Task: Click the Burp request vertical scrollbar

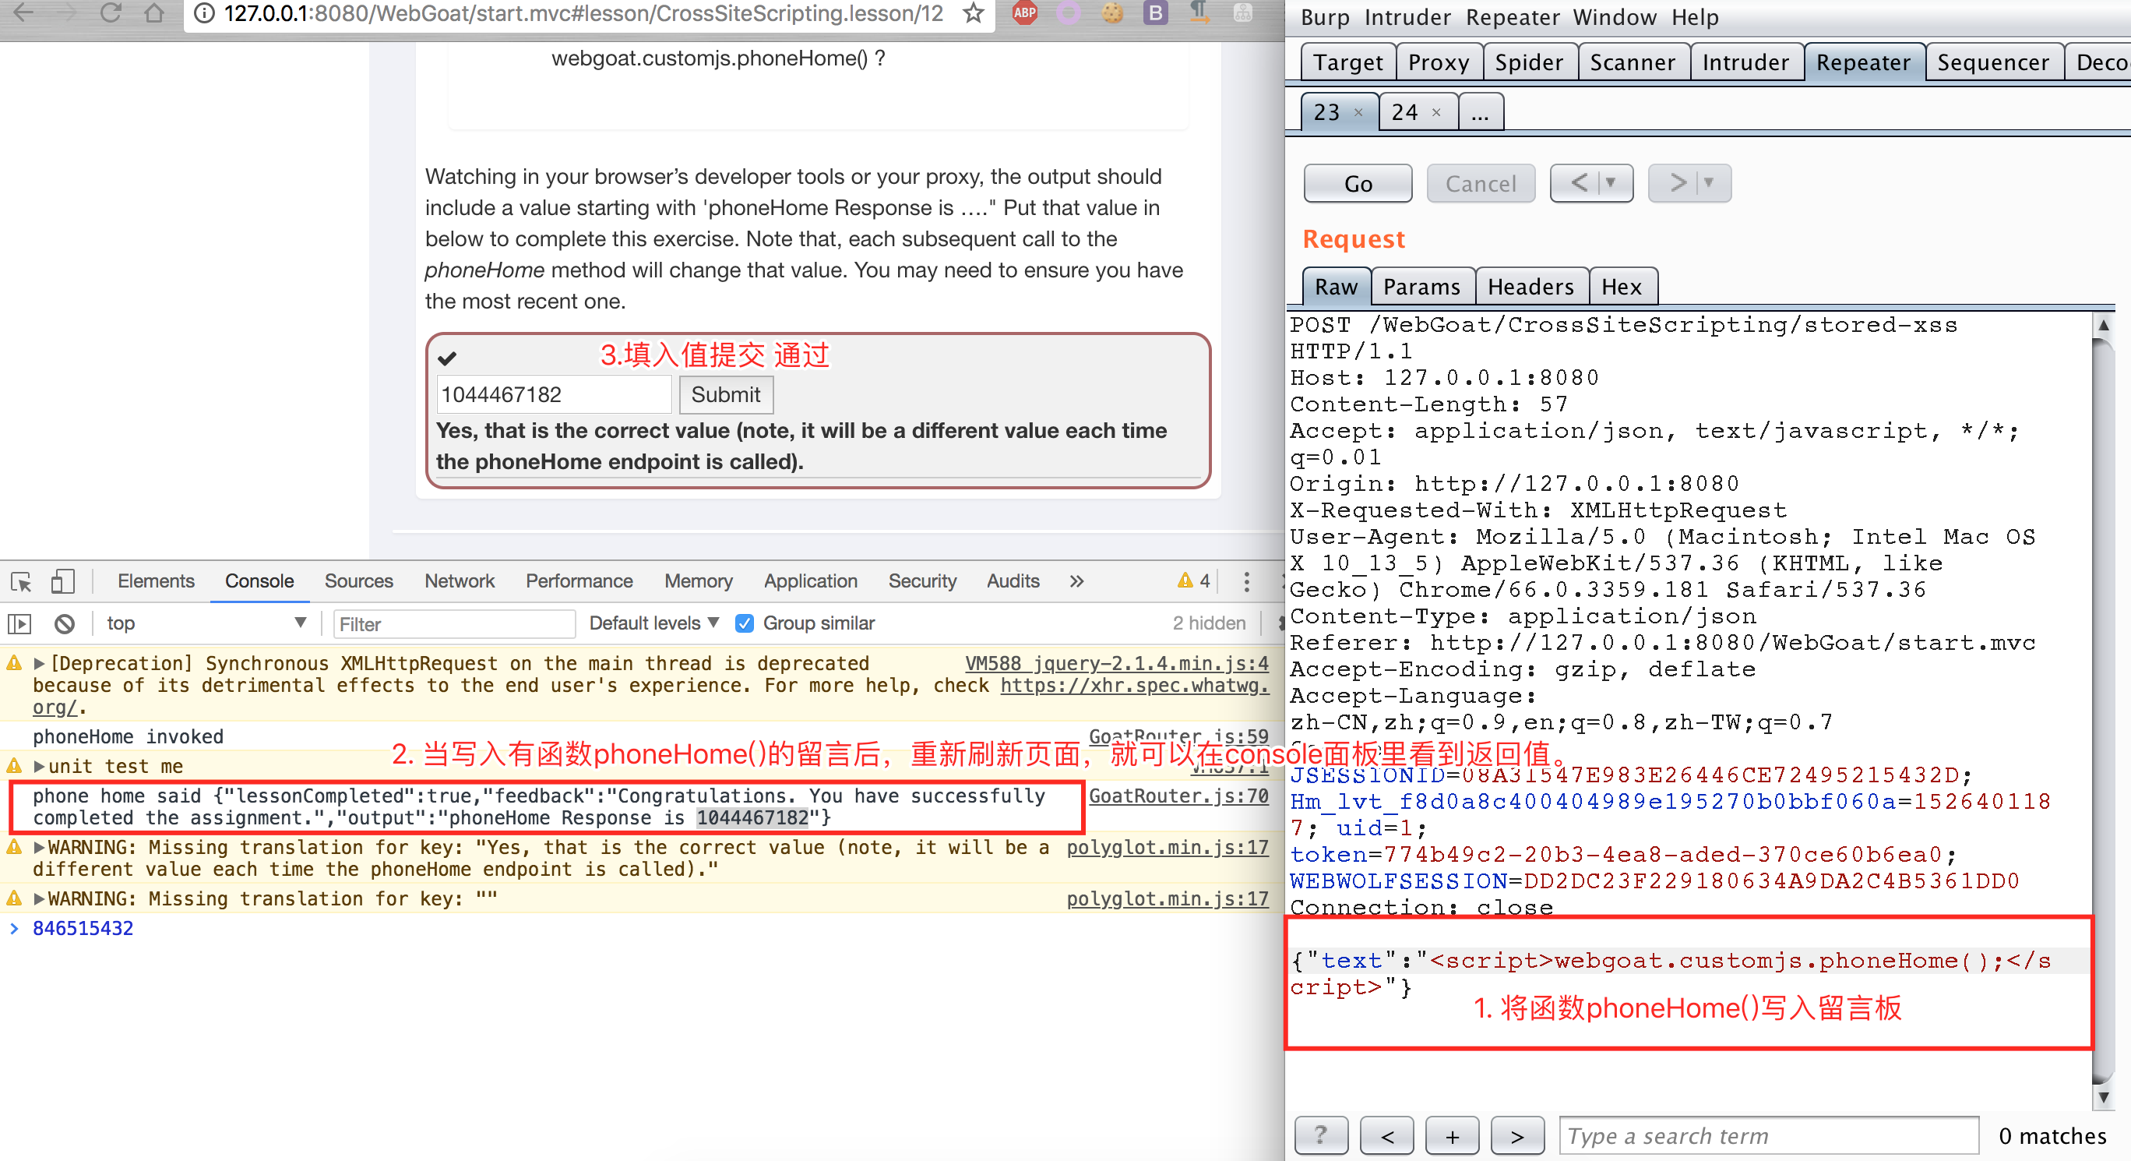Action: pos(2102,710)
